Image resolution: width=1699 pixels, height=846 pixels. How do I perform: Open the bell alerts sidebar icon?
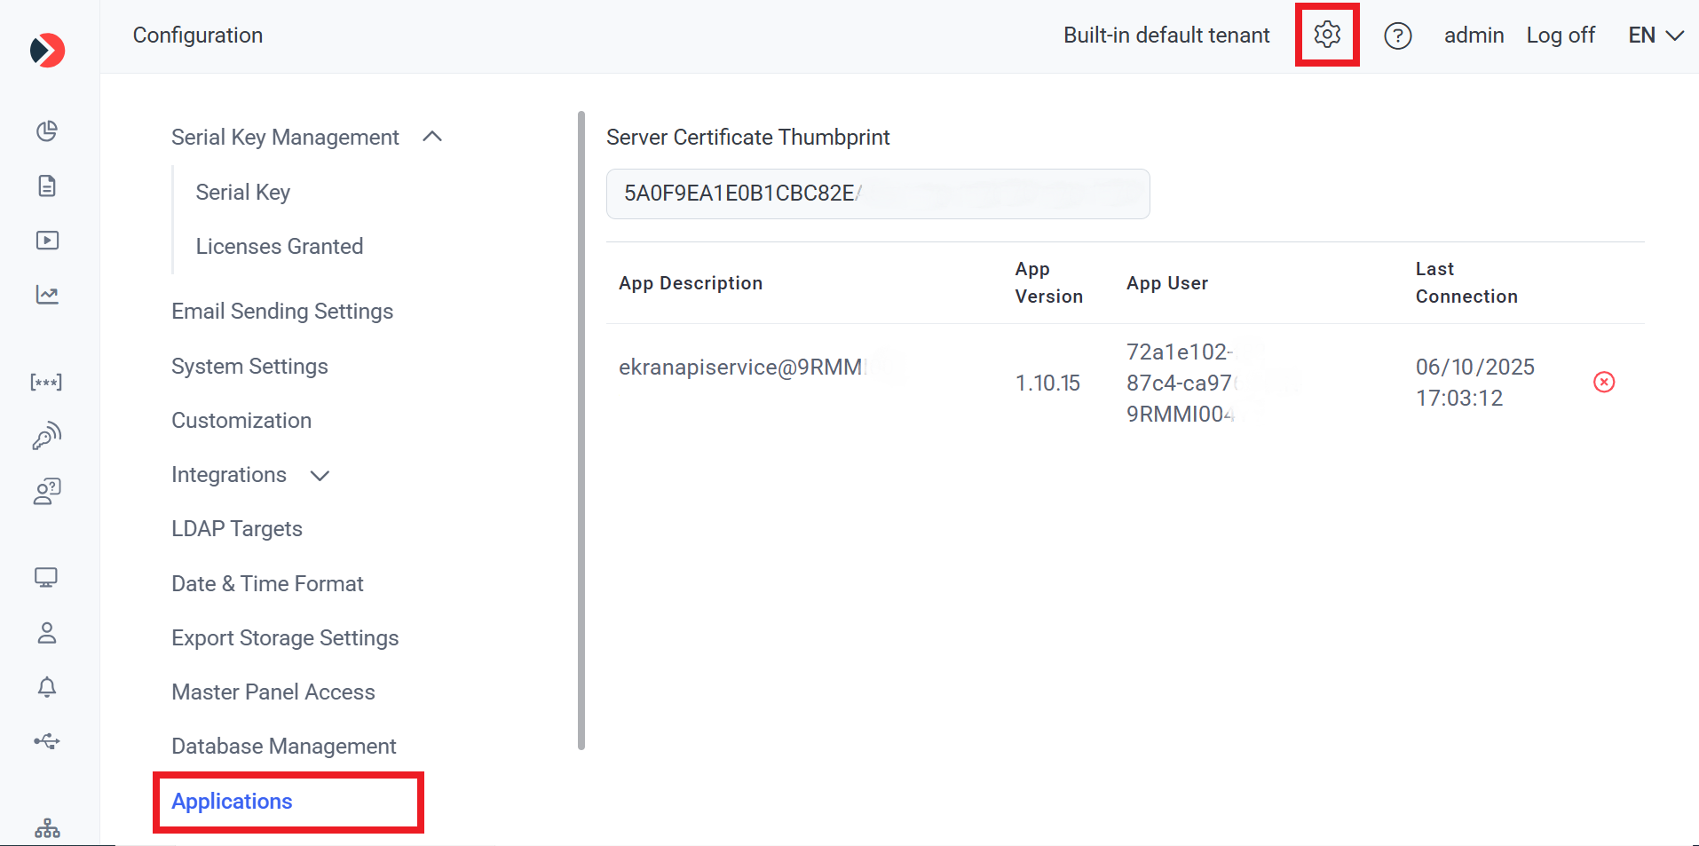click(47, 687)
